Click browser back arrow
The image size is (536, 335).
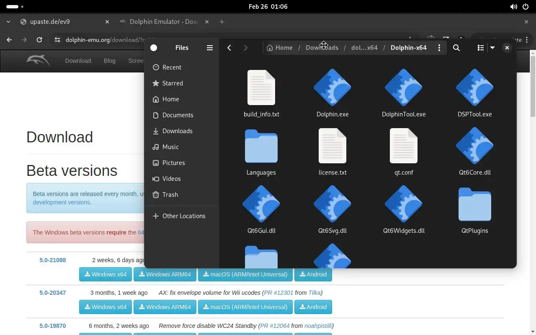[x=9, y=40]
